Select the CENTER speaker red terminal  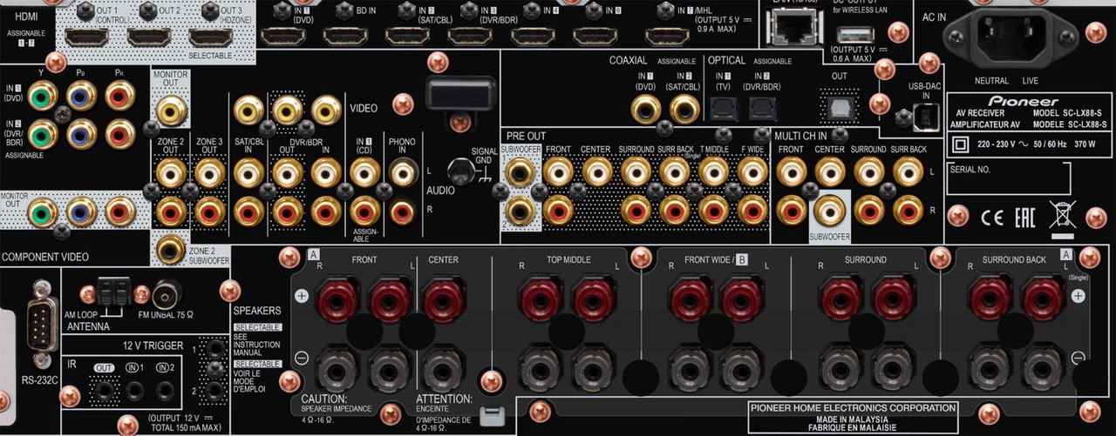pos(441,301)
